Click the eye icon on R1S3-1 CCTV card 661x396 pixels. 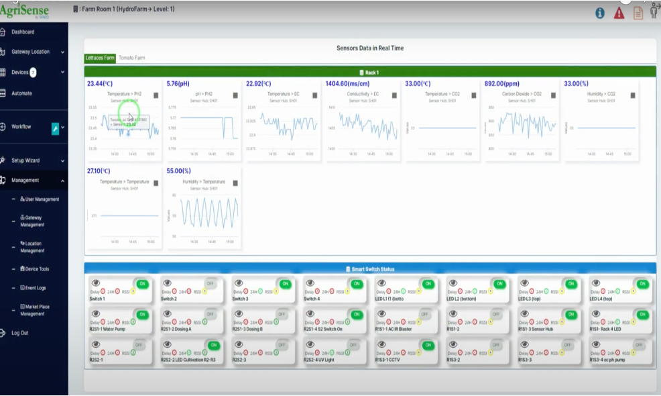point(381,345)
